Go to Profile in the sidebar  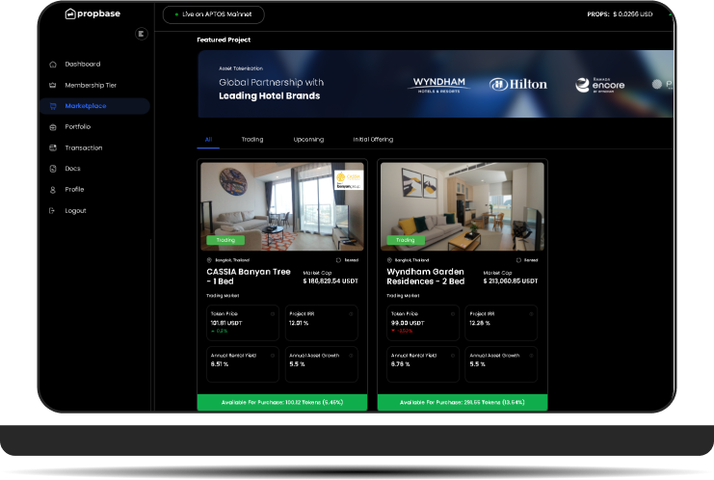pyautogui.click(x=74, y=190)
